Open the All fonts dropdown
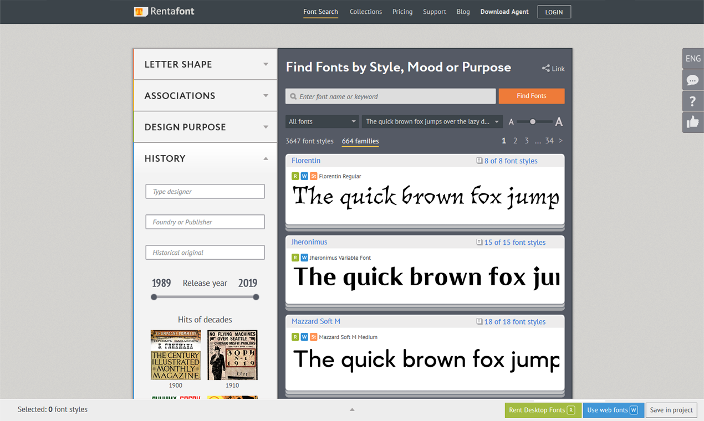The width and height of the screenshot is (704, 421). click(322, 121)
